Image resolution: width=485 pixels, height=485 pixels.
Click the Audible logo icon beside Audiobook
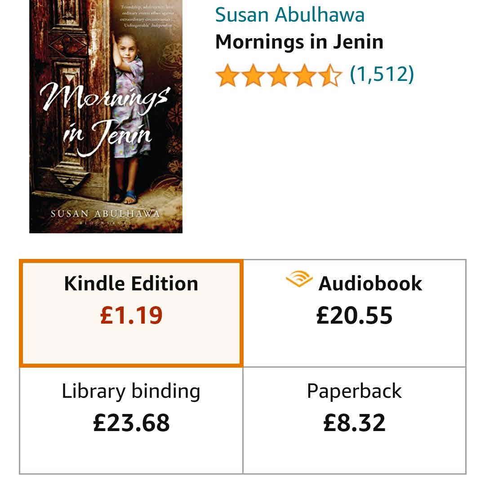(x=299, y=280)
